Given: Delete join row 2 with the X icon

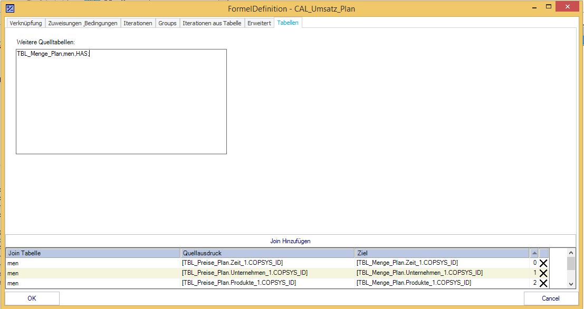Looking at the screenshot, I should click(543, 283).
